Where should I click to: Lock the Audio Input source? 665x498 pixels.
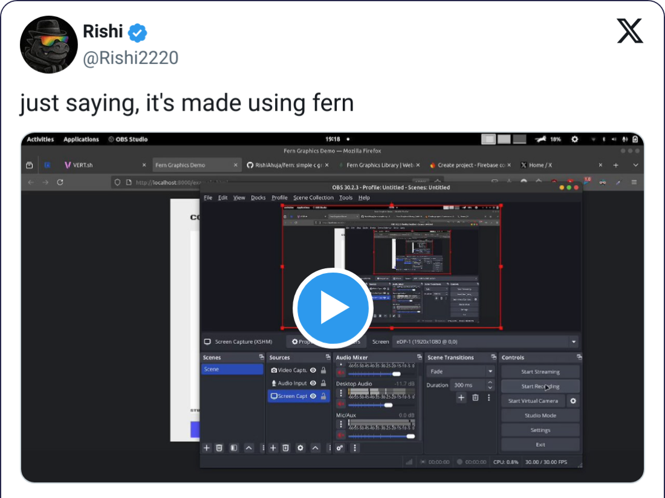pos(323,383)
